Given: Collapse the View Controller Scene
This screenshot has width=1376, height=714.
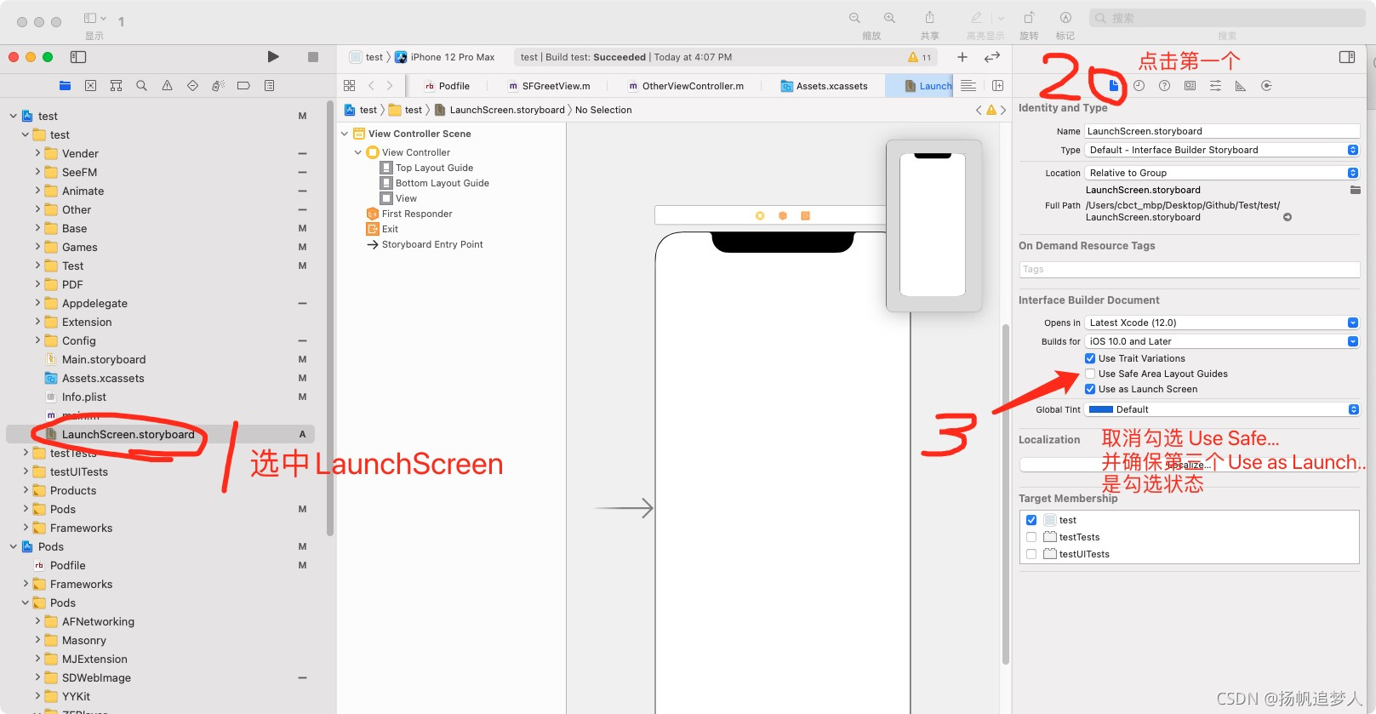Looking at the screenshot, I should pyautogui.click(x=345, y=134).
